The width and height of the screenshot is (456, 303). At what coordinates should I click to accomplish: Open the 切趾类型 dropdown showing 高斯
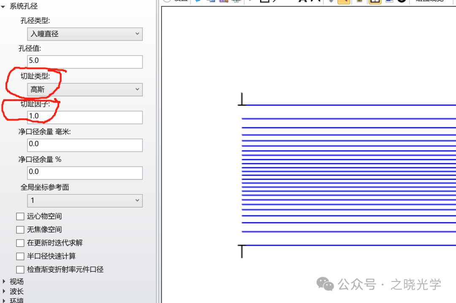click(x=85, y=90)
